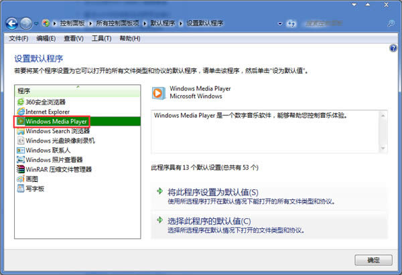The height and width of the screenshot is (275, 402).
Task: Close the window with X button
Action: [386, 5]
